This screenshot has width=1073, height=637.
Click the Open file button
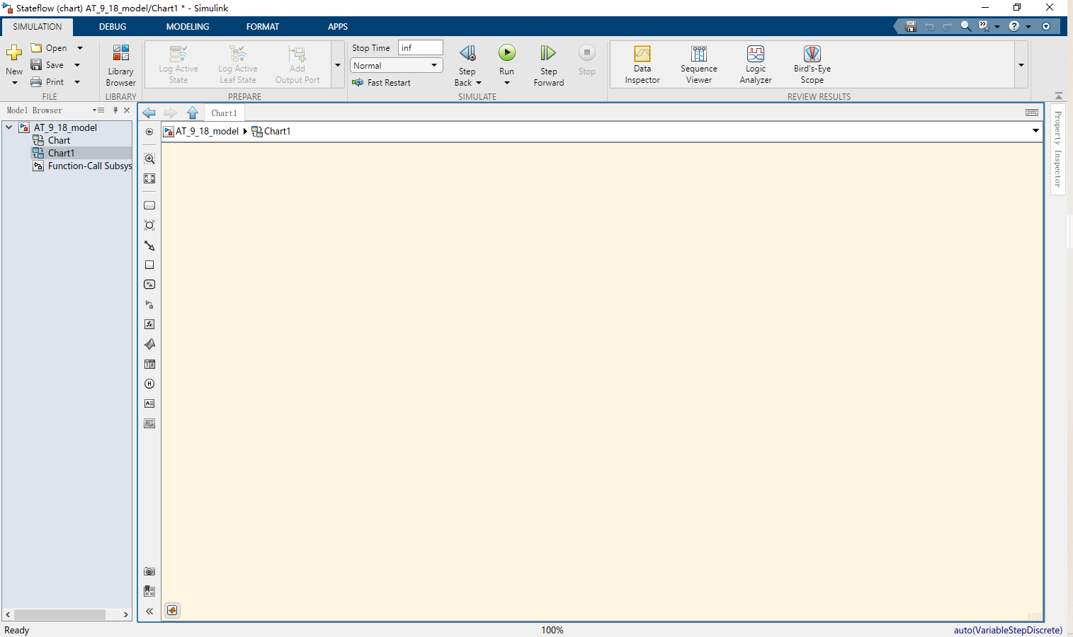pos(50,48)
